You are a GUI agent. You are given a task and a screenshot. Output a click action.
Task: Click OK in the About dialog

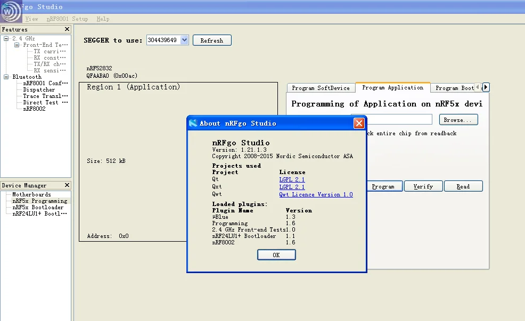pos(276,255)
